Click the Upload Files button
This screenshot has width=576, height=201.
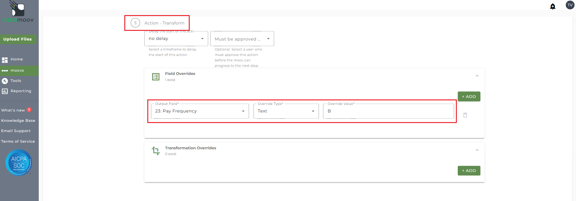[x=18, y=39]
